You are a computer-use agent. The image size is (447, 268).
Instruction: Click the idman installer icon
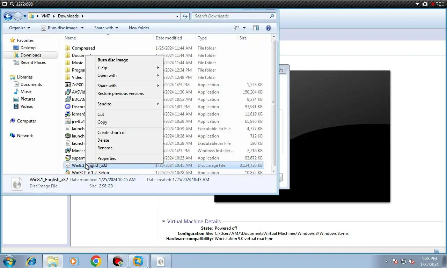coord(68,114)
